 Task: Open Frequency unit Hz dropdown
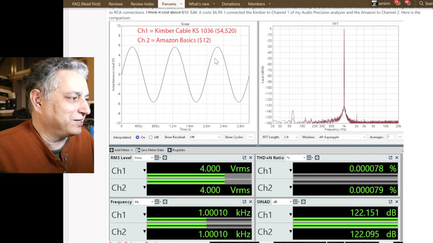coord(144,202)
